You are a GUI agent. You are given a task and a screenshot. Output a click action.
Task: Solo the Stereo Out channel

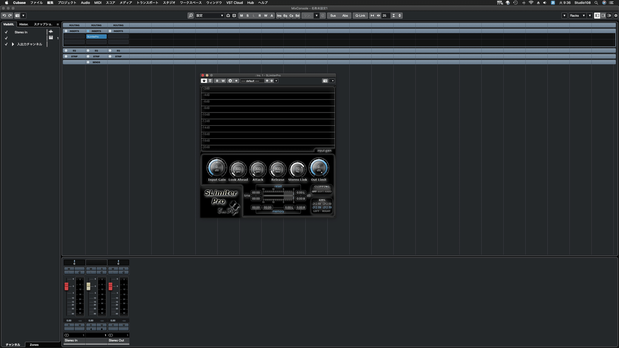pos(123,268)
